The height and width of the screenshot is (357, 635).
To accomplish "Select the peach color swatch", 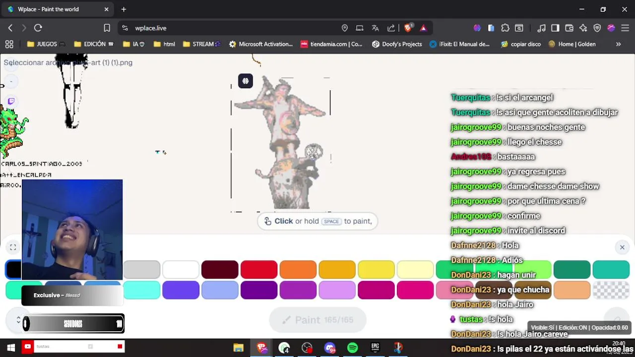I will coord(572,290).
